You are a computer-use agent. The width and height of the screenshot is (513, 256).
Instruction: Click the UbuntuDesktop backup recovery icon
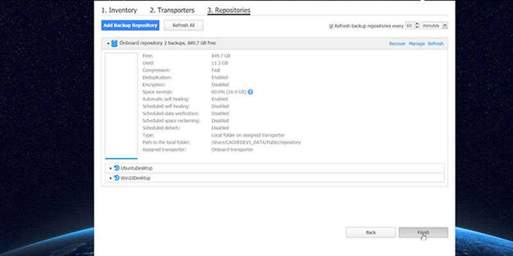117,168
